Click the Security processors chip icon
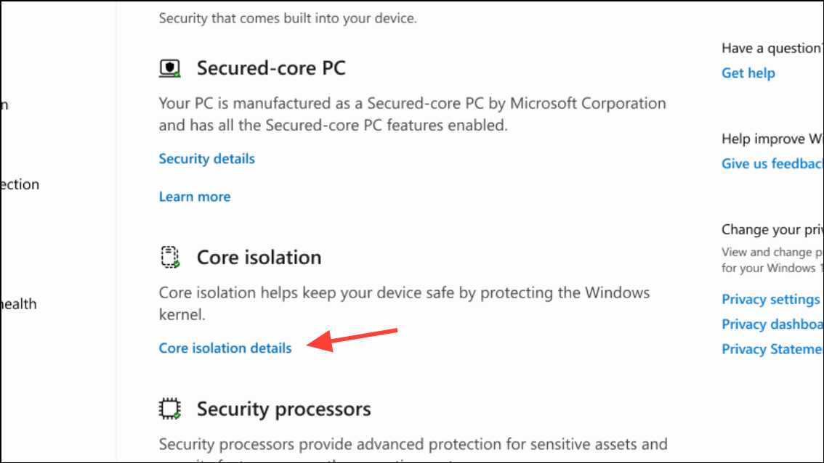The image size is (824, 463). [x=170, y=409]
